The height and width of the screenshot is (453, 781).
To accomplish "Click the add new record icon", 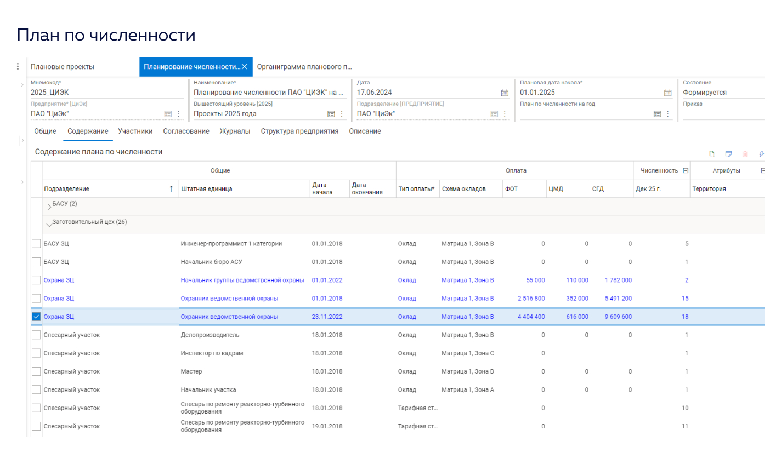I will (712, 154).
